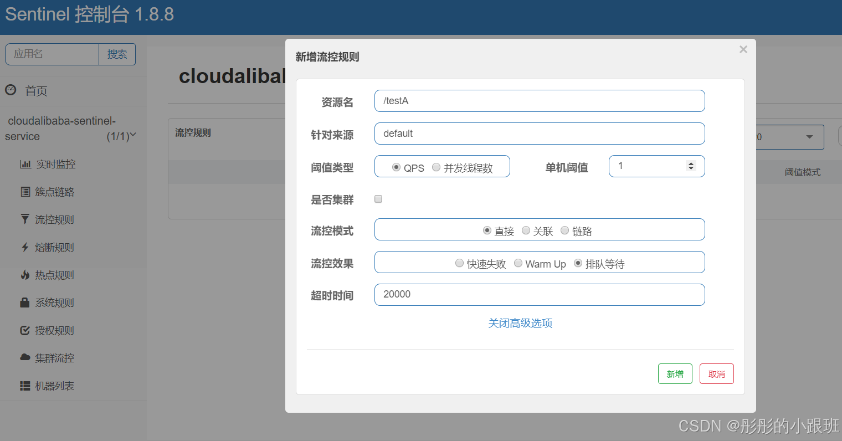This screenshot has height=441, width=842.
Task: Tick the 是否集群 checkbox
Action: click(378, 199)
